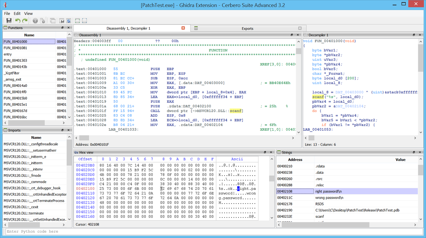
Task: Click the Disassembly horizontal scrollbar
Action: click(x=185, y=138)
